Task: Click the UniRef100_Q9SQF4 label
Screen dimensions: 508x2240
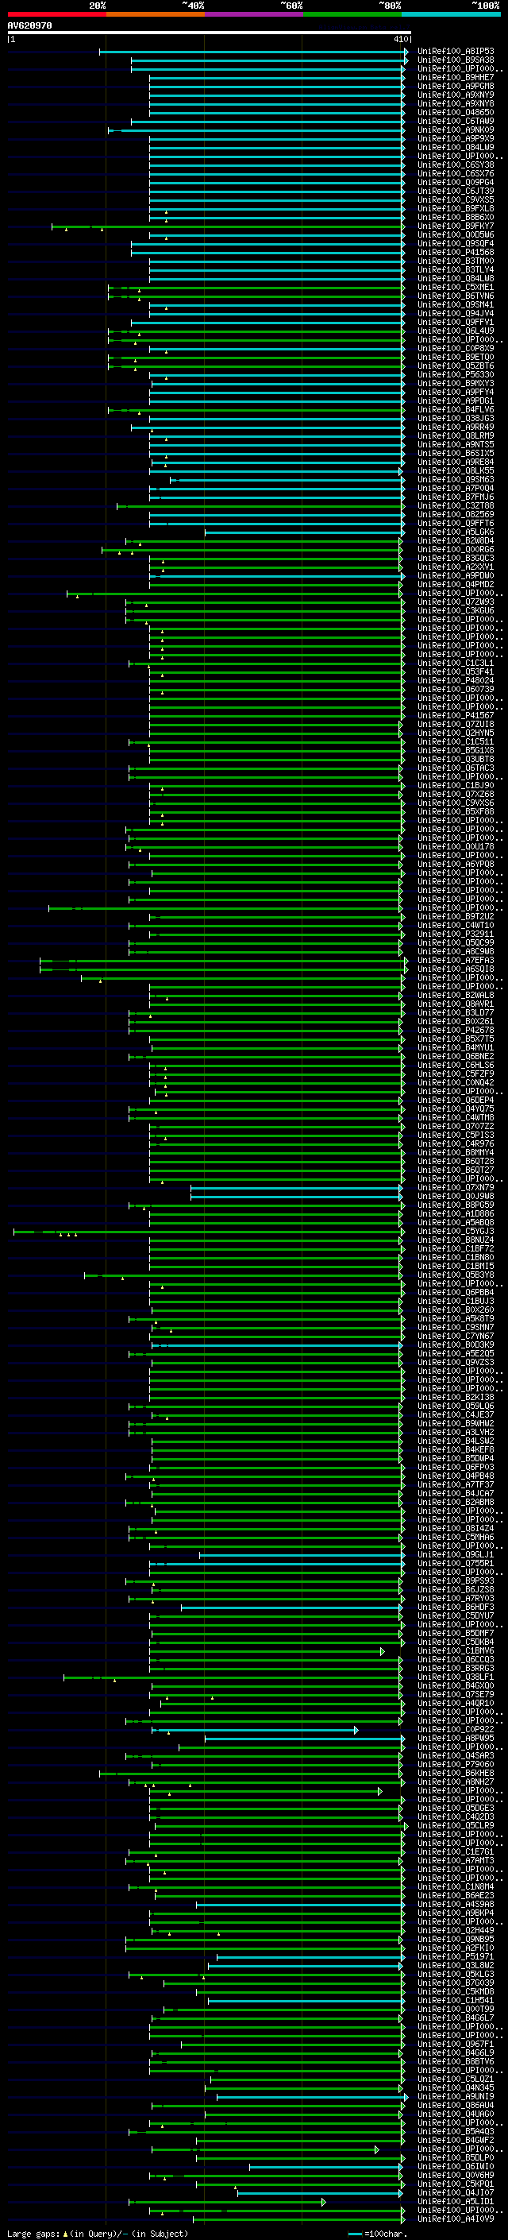Action: tap(456, 243)
